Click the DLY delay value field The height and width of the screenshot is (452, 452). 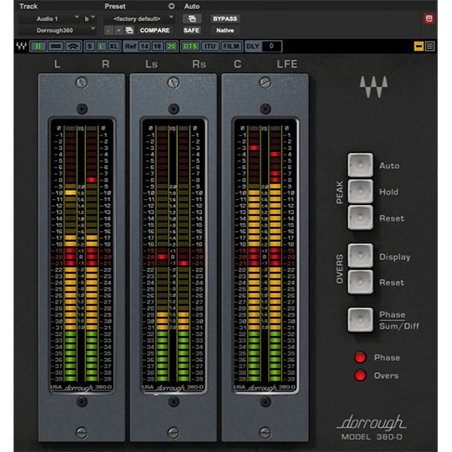click(x=271, y=46)
